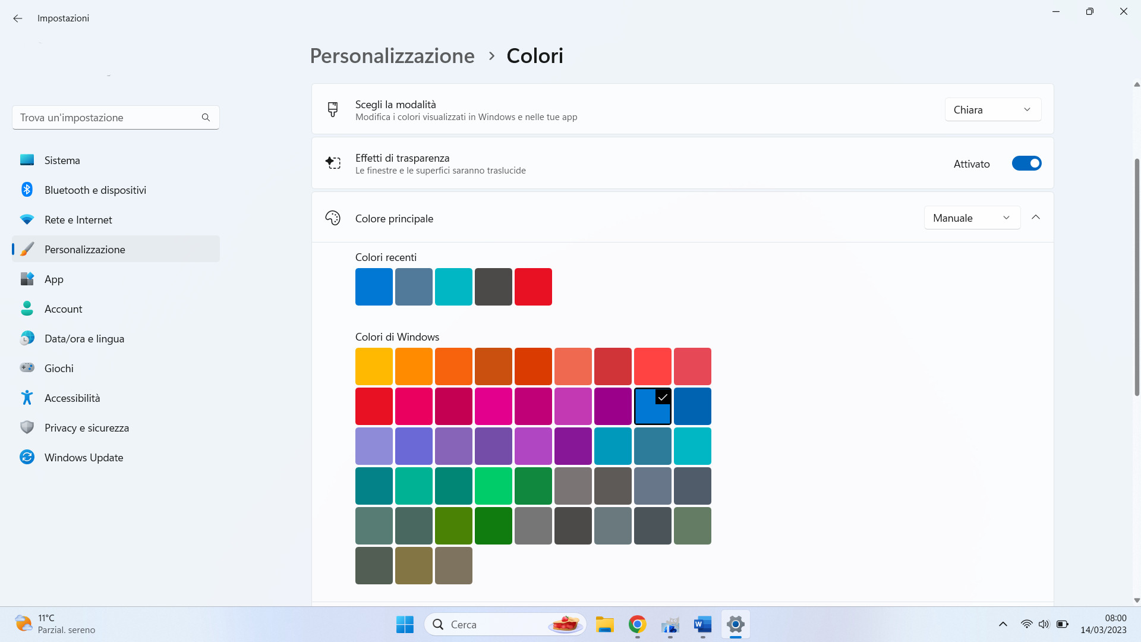This screenshot has width=1141, height=642.
Task: Open Account settings
Action: [x=63, y=309]
